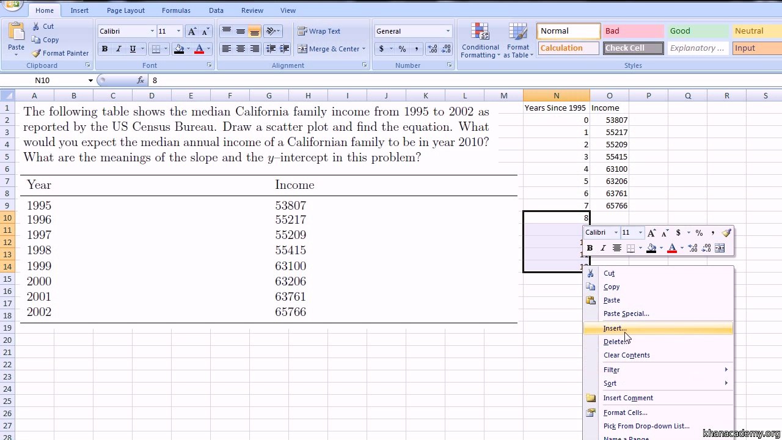
Task: Apply the Good cell style
Action: click(x=697, y=31)
